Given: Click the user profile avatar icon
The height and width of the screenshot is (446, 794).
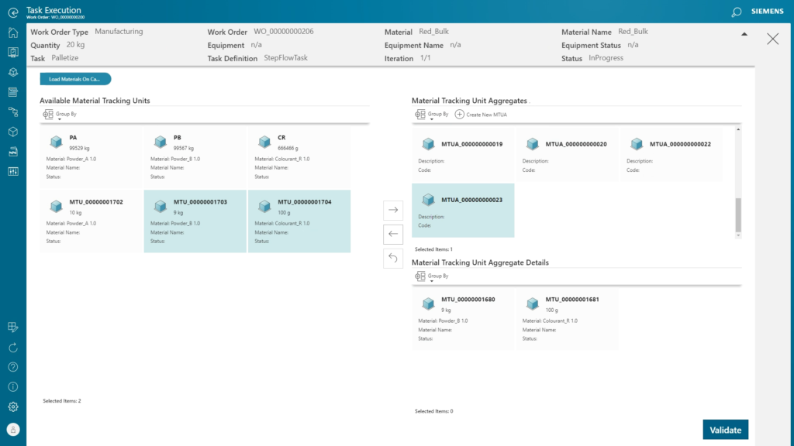Looking at the screenshot, I should (x=13, y=429).
